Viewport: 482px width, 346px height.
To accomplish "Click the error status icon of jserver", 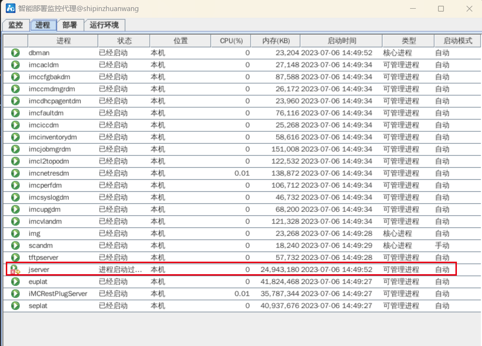I will point(15,270).
